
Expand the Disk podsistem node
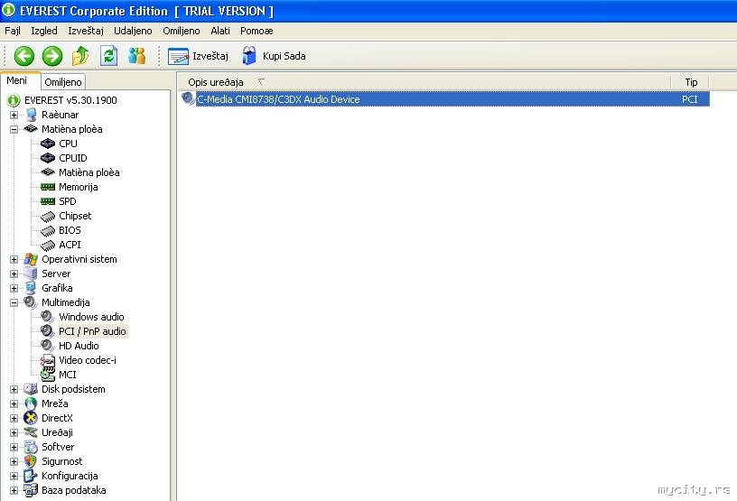tap(14, 389)
